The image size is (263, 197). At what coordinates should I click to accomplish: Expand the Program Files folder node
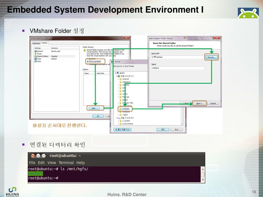tap(118, 103)
